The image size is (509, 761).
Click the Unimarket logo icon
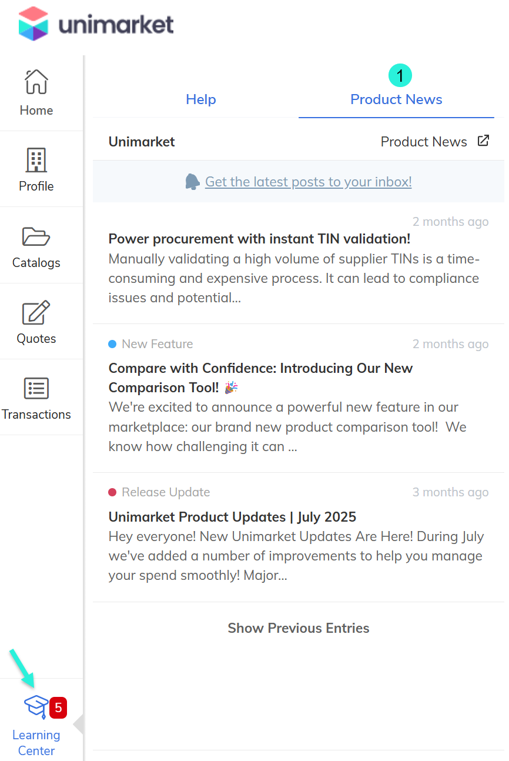click(x=33, y=24)
